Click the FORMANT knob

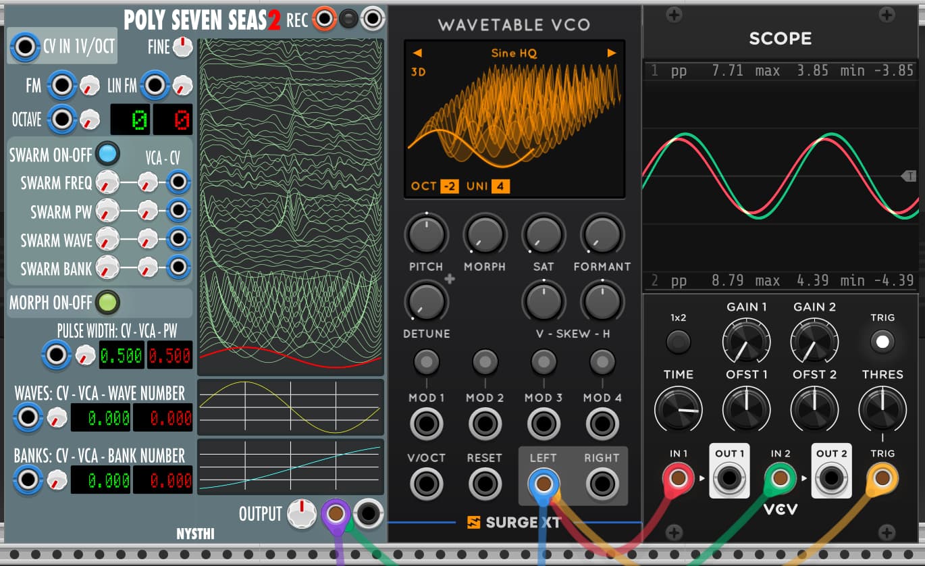602,234
